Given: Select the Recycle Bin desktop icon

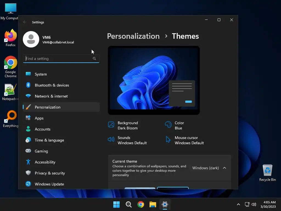Looking at the screenshot, I should tap(267, 173).
